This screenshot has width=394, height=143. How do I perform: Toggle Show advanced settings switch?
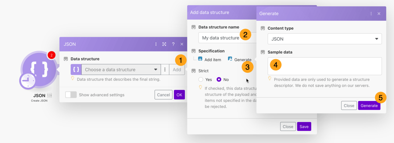71,95
